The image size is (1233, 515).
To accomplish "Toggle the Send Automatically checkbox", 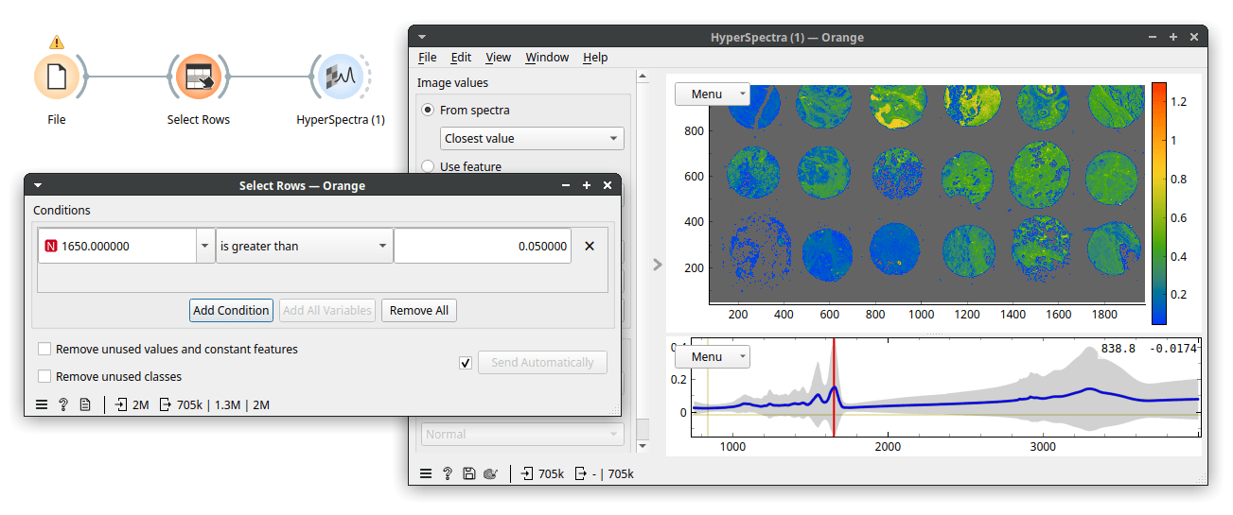I will 465,363.
